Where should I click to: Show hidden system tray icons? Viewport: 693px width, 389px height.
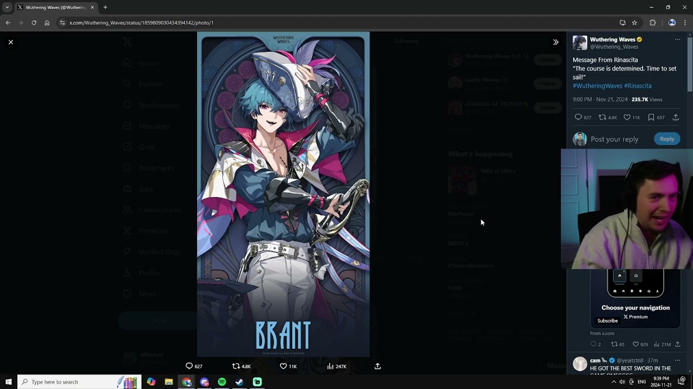(x=613, y=382)
